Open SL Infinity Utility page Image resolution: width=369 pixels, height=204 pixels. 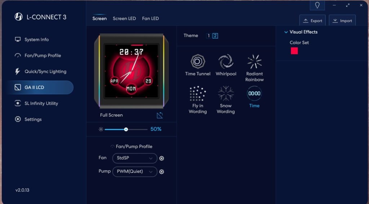click(36, 103)
